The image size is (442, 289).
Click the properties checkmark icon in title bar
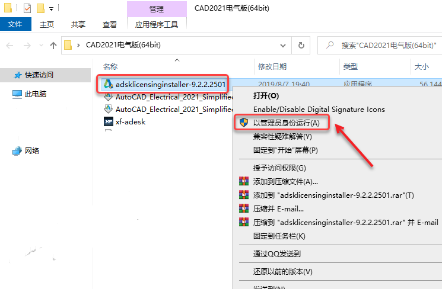[27, 8]
